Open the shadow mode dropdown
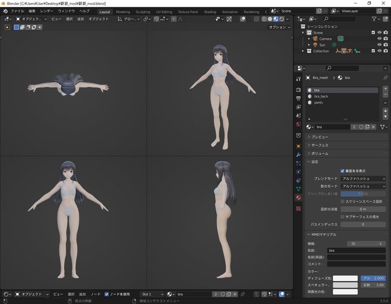 [x=363, y=186]
